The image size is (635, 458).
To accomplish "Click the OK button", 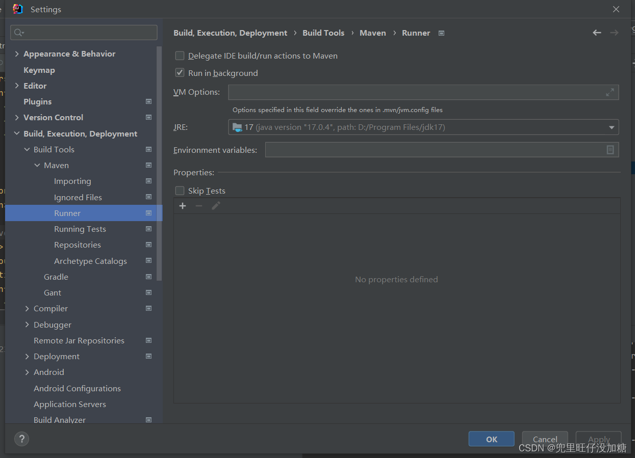I will click(492, 439).
